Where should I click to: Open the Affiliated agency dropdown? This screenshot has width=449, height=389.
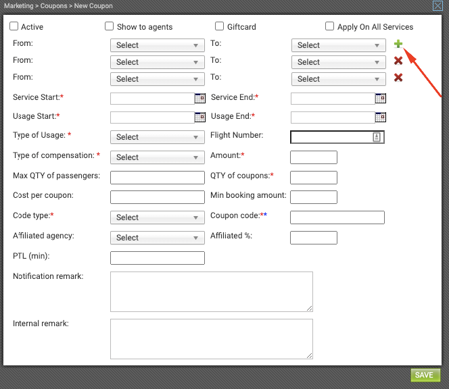click(158, 238)
